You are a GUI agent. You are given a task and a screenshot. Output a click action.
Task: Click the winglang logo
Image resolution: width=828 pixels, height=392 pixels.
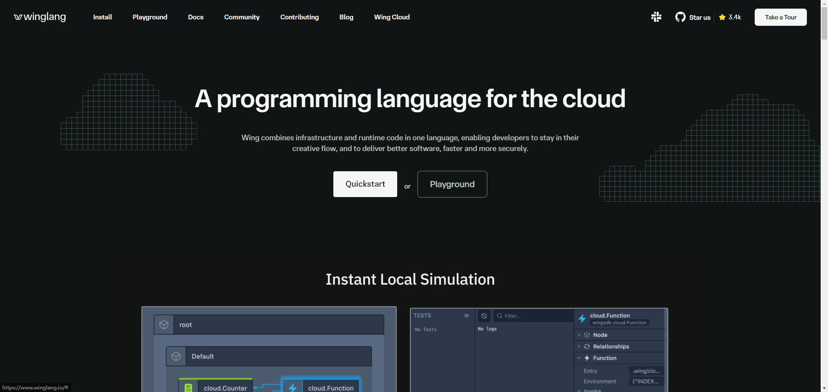[40, 17]
